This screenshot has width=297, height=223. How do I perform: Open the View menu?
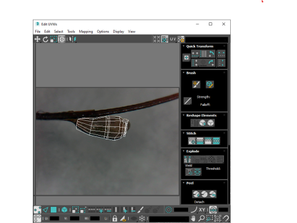tap(132, 32)
